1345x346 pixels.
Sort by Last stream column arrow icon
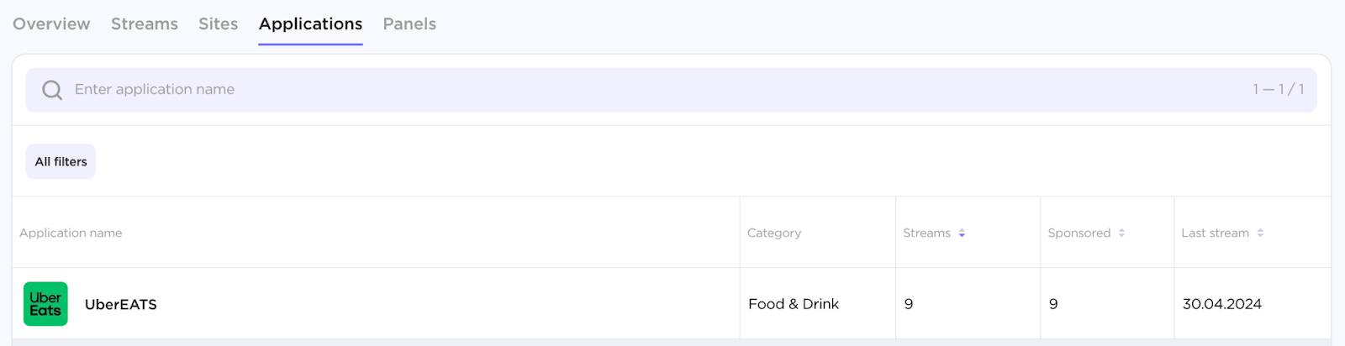(x=1260, y=233)
